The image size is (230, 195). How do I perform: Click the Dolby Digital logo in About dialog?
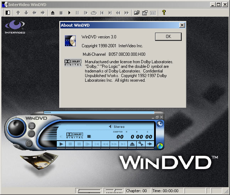[x=73, y=63]
